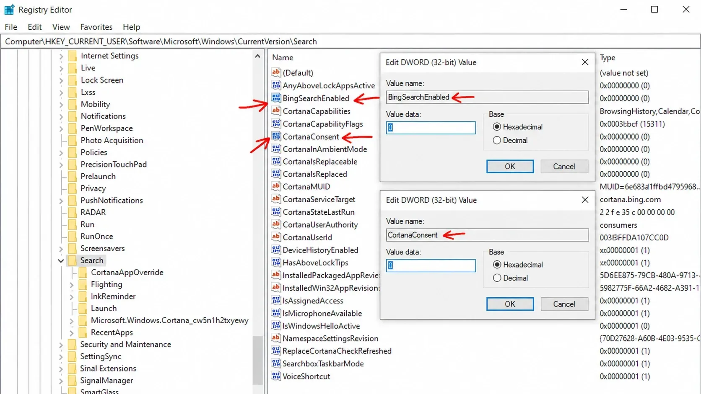Expand the Notifications tree node
The height and width of the screenshot is (394, 701).
click(x=61, y=116)
